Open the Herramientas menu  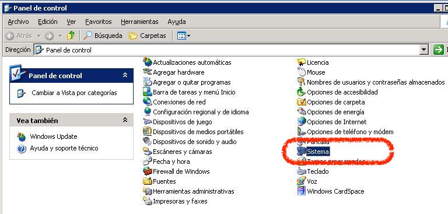point(139,22)
